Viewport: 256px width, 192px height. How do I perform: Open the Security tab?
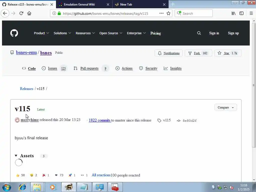[x=148, y=68]
